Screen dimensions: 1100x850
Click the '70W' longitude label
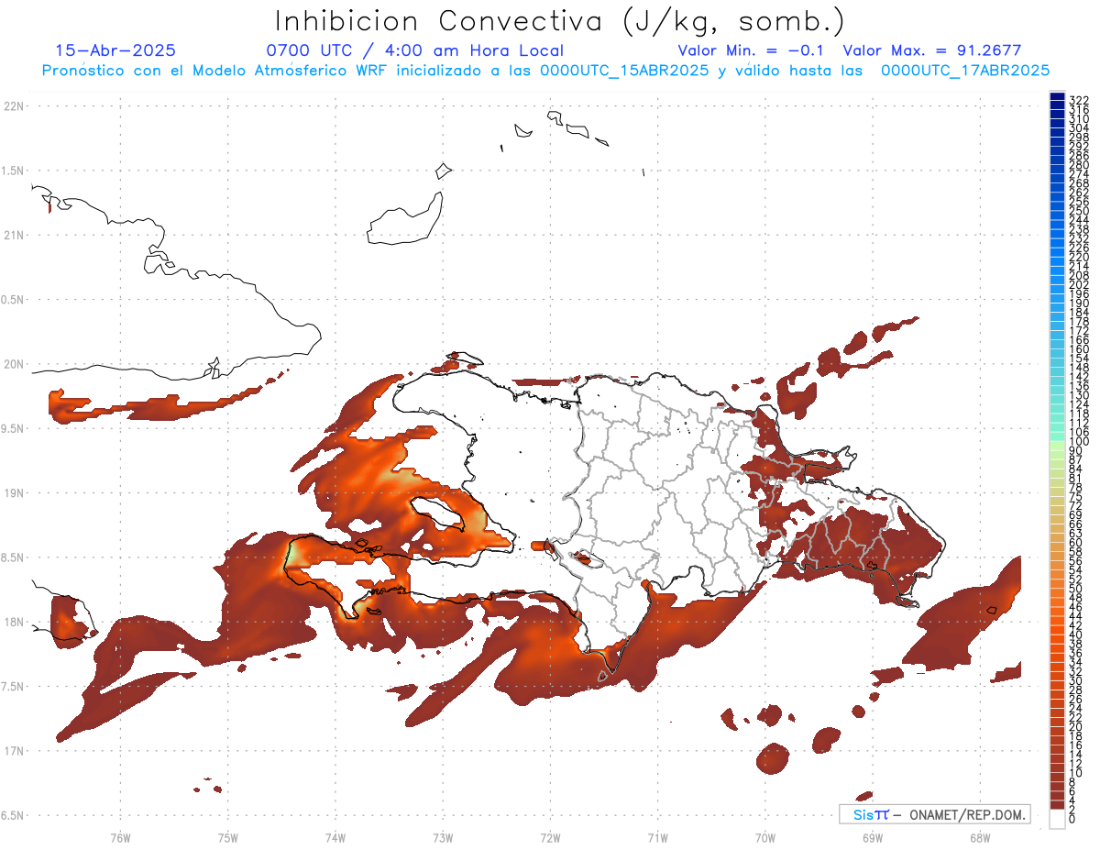[765, 837]
